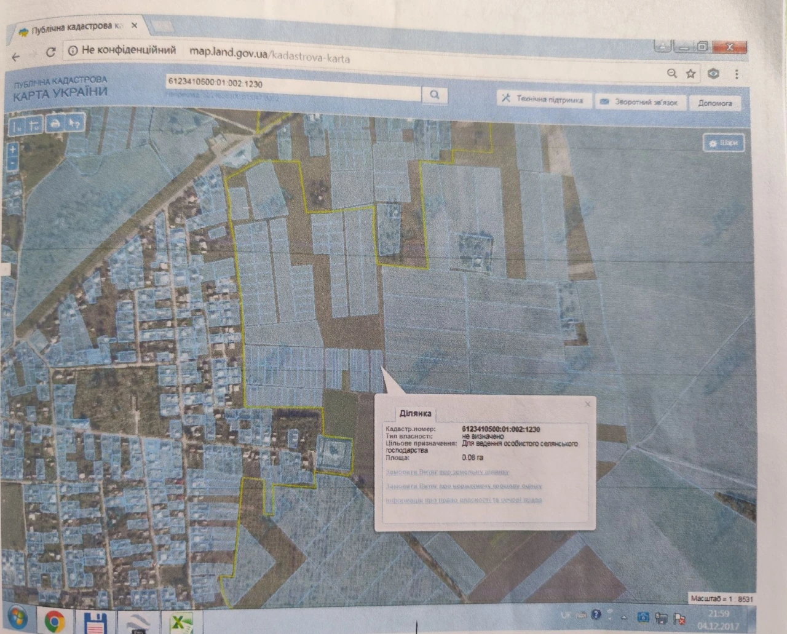
Task: Click the Масштаб 1 : 8531 scale label
Action: [x=721, y=598]
